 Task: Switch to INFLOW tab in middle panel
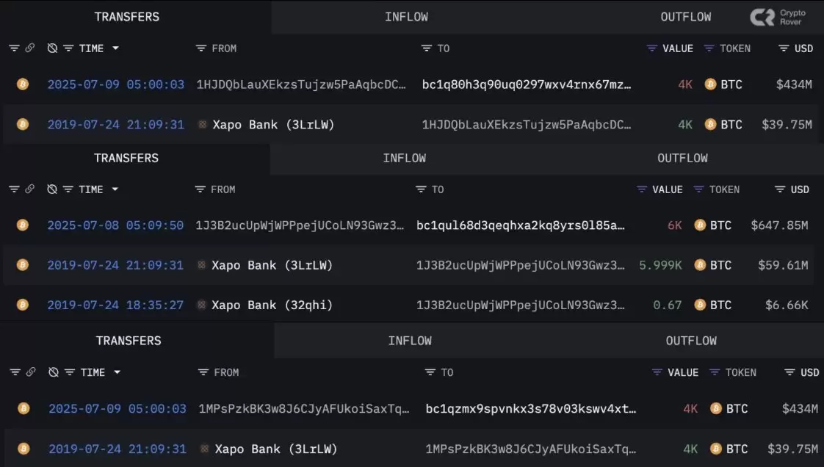(x=405, y=158)
